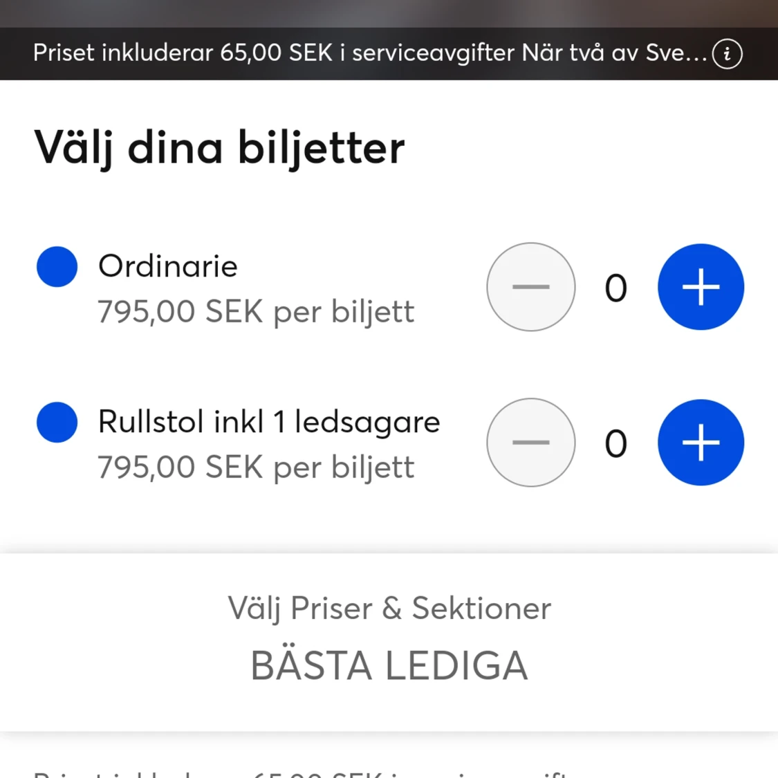Click the blue dot beside Rullstol
778x778 pixels.
[x=57, y=422]
